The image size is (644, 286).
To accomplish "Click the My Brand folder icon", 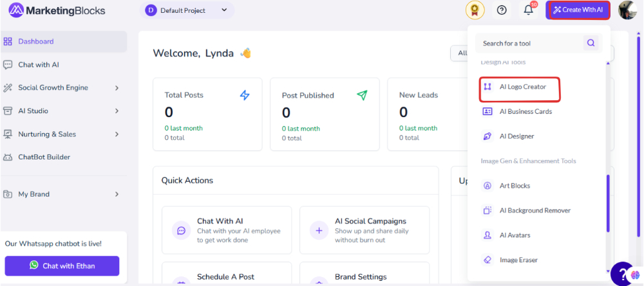I will [7, 194].
